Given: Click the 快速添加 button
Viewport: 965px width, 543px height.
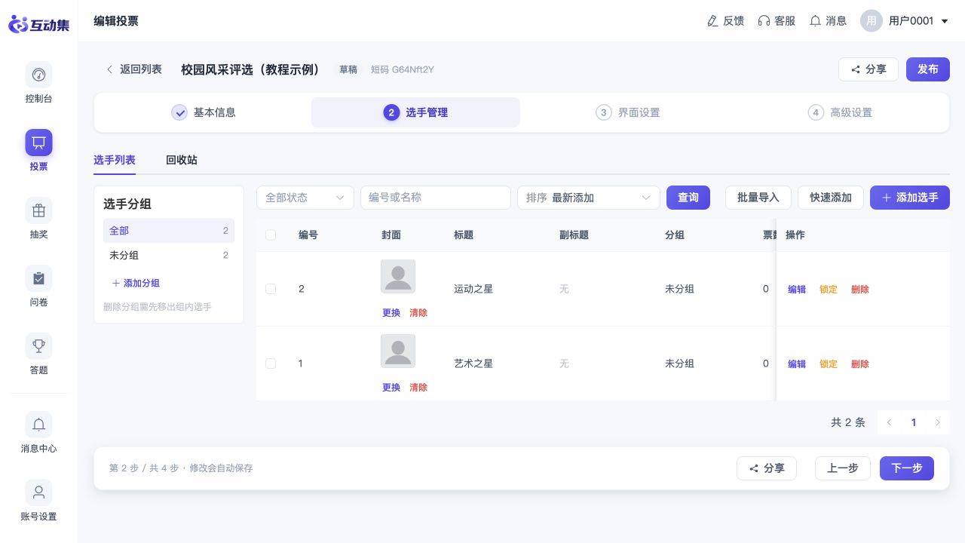Looking at the screenshot, I should coord(831,198).
